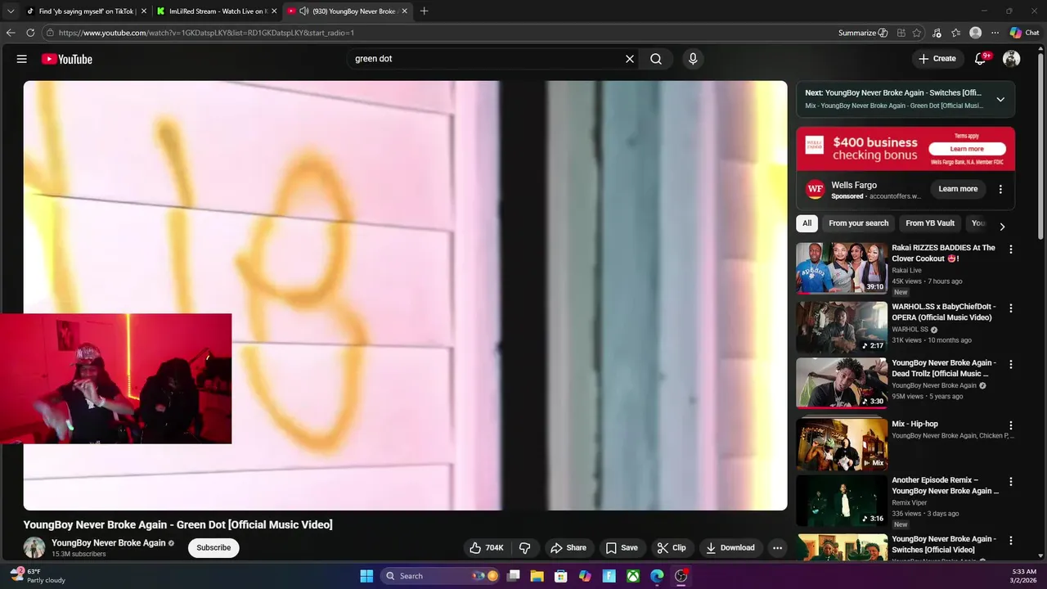This screenshot has height=589, width=1047.
Task: Start voice search with the microphone
Action: coord(693,59)
